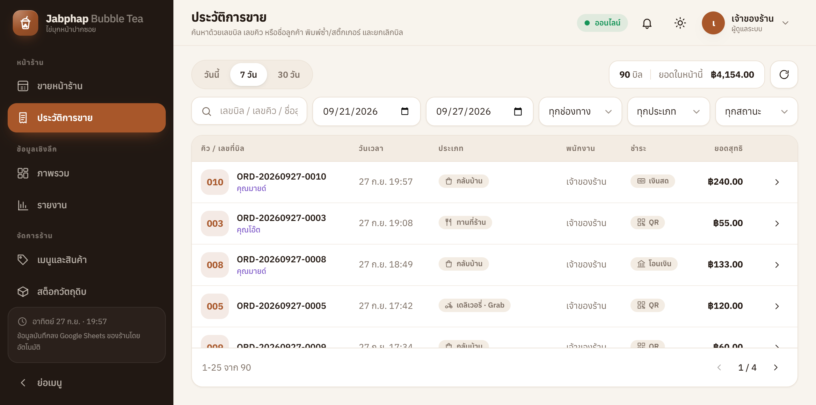Click the เงินสด payment badge

pos(652,181)
